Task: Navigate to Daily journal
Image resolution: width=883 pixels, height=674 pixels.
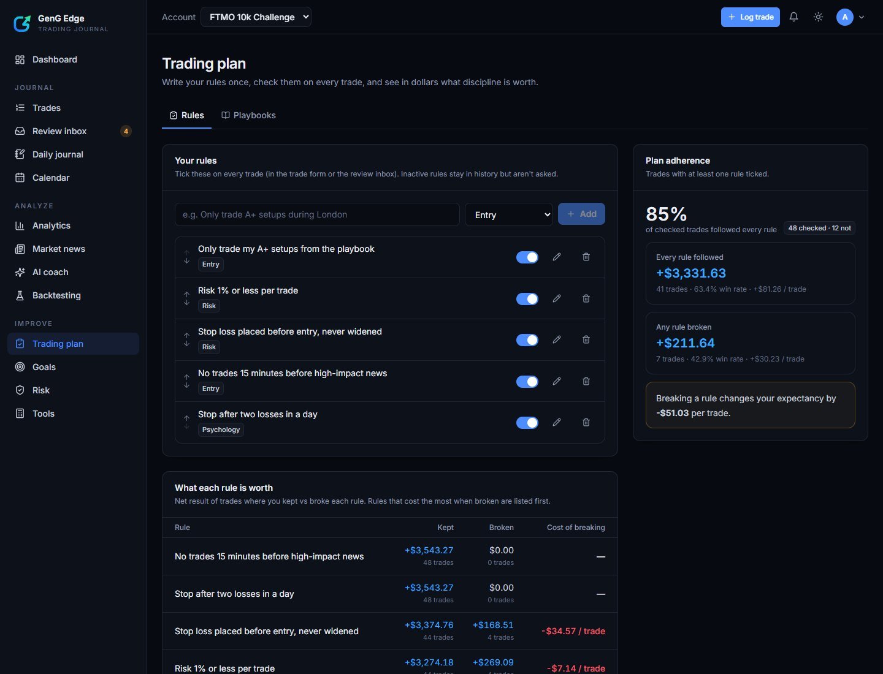Action: 74,154
